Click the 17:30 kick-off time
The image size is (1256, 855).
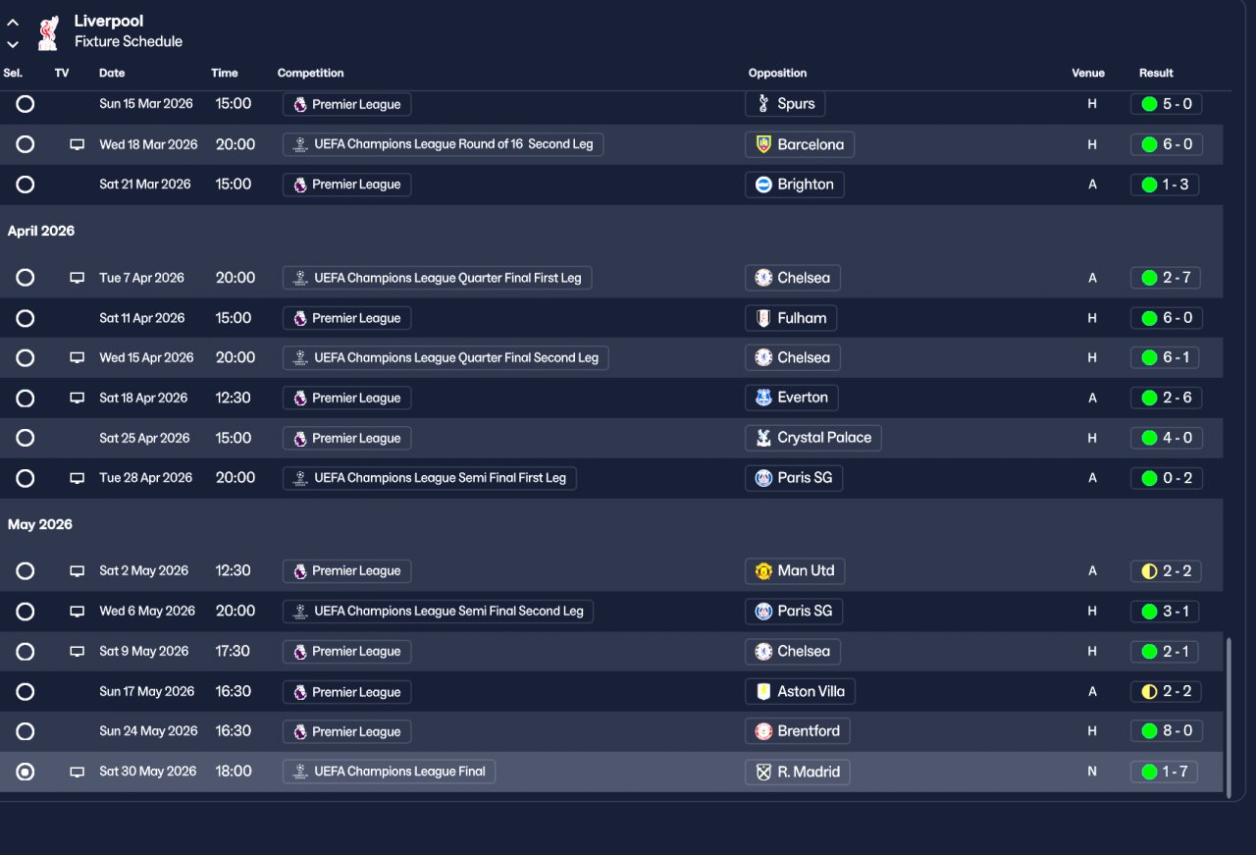click(234, 652)
